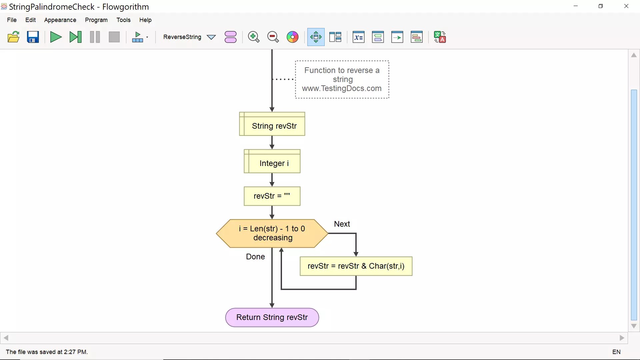Open the run speed dropdown arrow
640x360 pixels.
coord(147,37)
